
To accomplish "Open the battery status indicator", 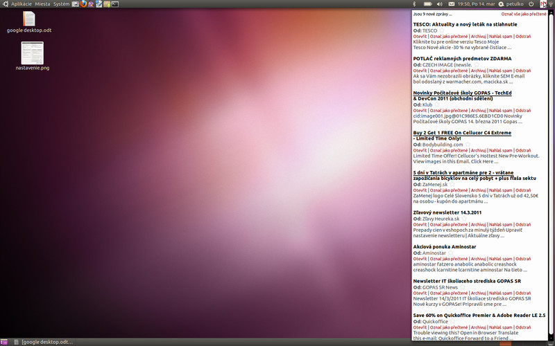I will (x=427, y=4).
